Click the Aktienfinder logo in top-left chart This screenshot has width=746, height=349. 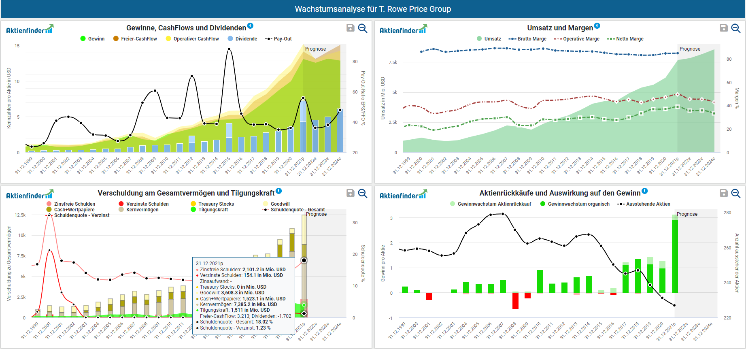pyautogui.click(x=30, y=30)
